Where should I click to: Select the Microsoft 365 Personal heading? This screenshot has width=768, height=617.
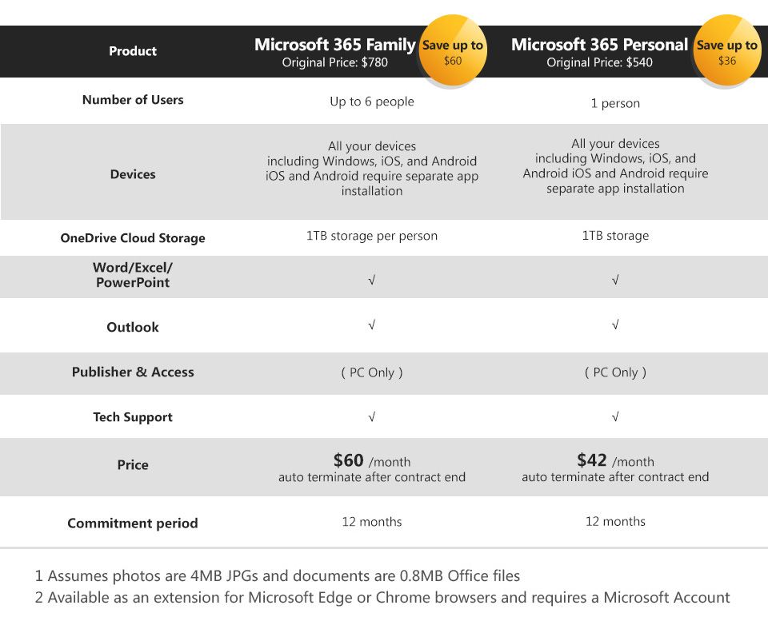click(599, 45)
